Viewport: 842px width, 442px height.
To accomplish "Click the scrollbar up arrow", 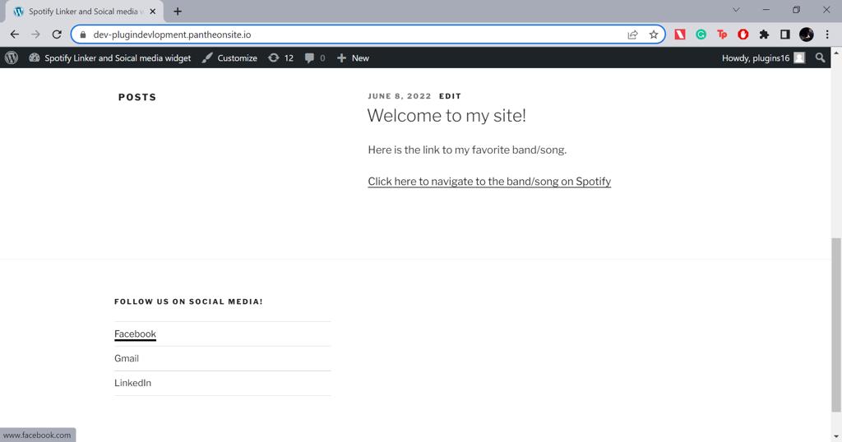I will coord(836,53).
